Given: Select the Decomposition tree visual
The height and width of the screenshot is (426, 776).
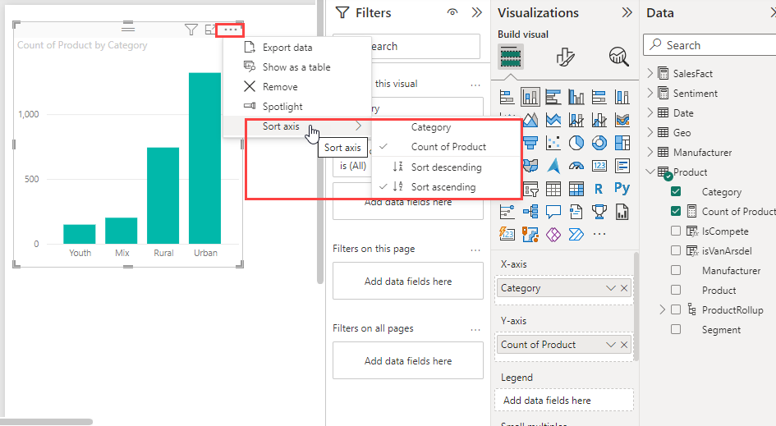Looking at the screenshot, I should 530,212.
